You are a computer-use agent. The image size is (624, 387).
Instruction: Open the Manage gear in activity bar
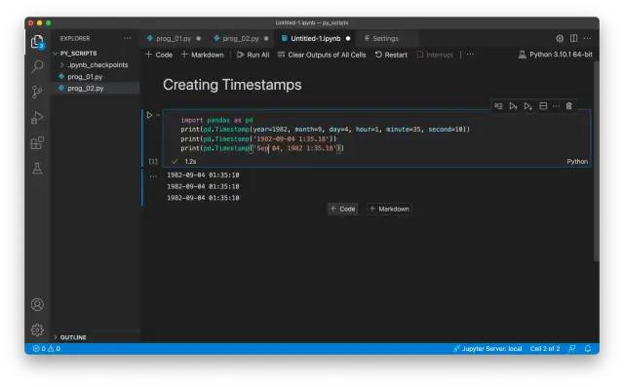(37, 329)
